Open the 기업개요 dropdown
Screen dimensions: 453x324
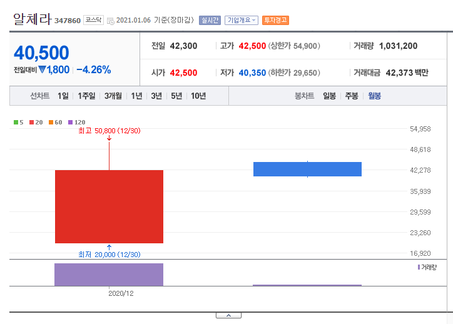tap(242, 20)
